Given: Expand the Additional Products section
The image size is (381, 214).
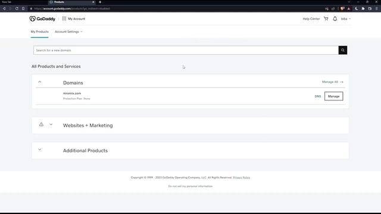Looking at the screenshot, I should pos(40,150).
